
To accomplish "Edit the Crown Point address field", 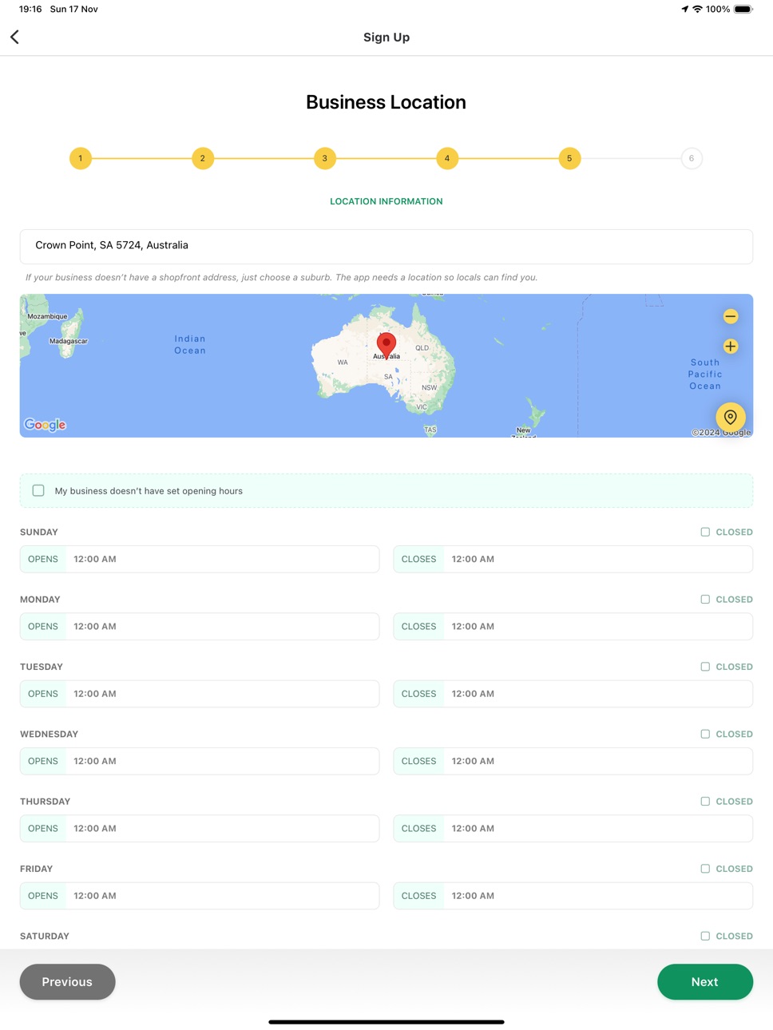I will [386, 246].
